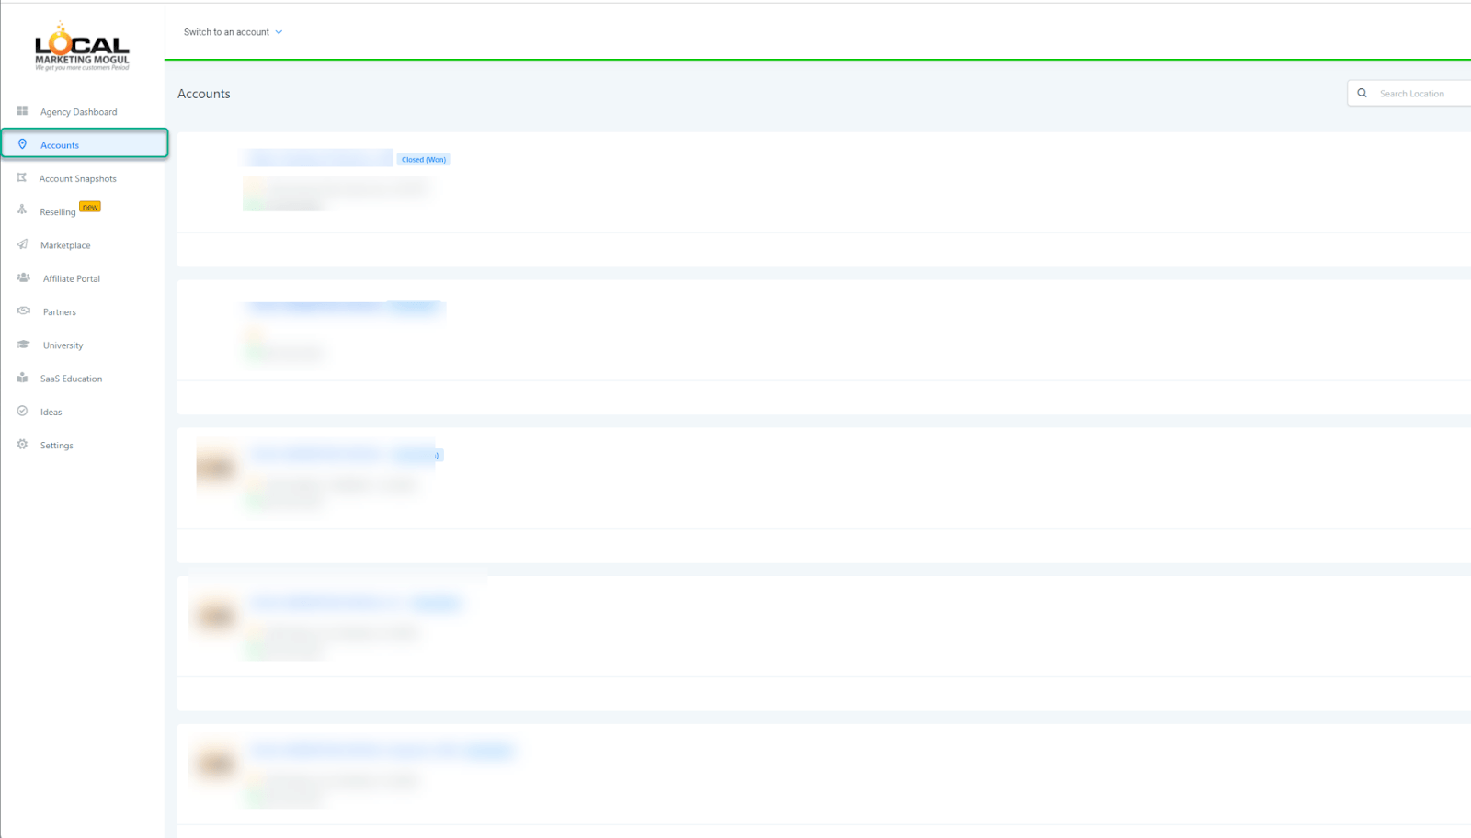Click the SaaS Education icon

click(22, 378)
